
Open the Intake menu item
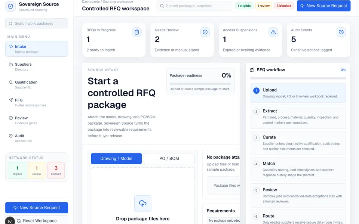37,49
